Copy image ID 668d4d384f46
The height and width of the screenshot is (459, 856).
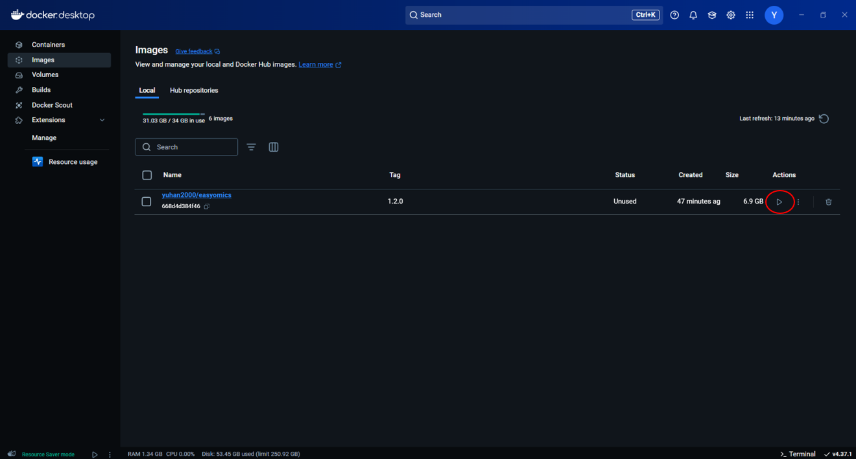click(x=207, y=206)
